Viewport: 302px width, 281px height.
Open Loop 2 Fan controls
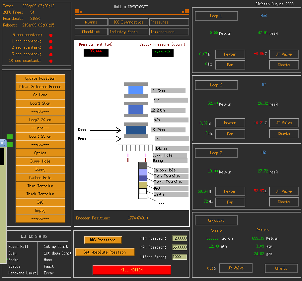click(x=230, y=134)
